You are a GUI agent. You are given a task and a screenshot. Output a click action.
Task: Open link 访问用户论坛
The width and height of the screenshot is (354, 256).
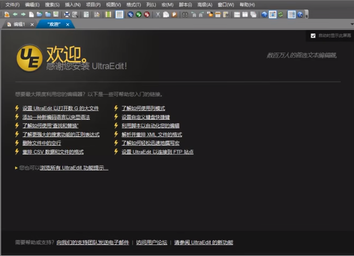point(152,242)
